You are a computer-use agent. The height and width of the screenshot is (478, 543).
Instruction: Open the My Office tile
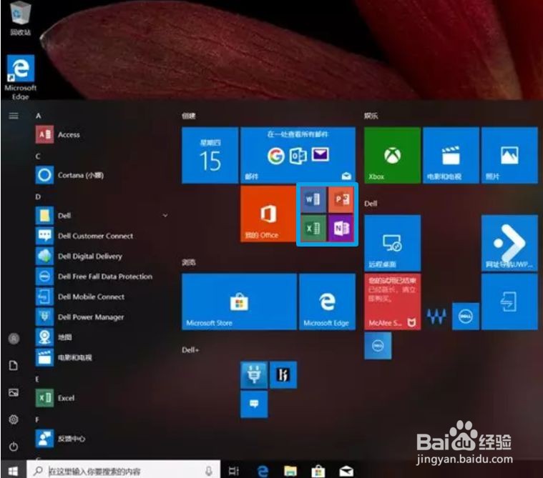(x=268, y=214)
